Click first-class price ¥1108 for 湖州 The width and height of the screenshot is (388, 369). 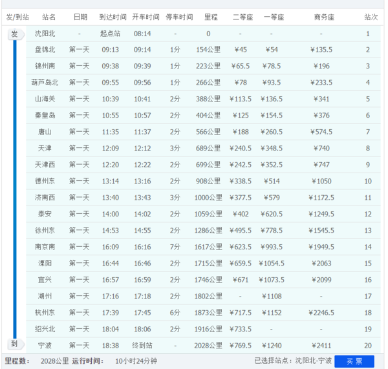point(272,296)
